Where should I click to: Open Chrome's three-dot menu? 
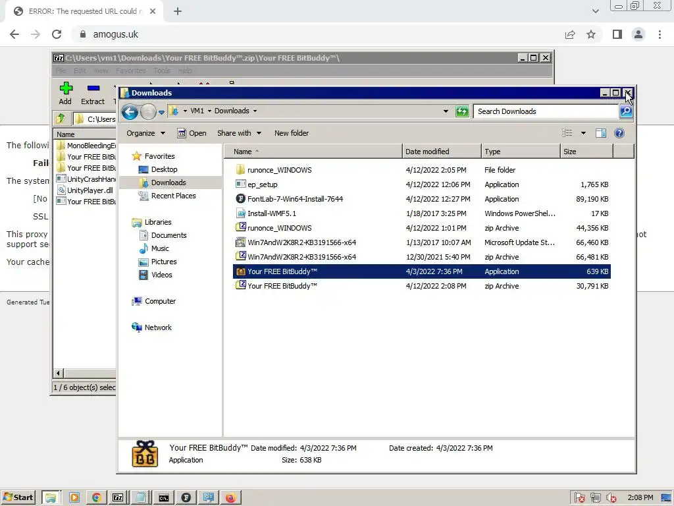[660, 34]
